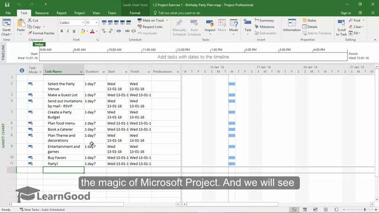The width and height of the screenshot is (379, 213).
Task: Open task Notes
Action: [x=309, y=21]
